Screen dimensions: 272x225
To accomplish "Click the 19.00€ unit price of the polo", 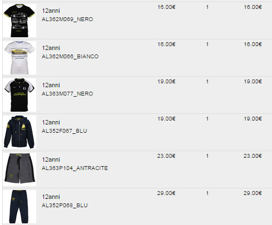I will (166, 82).
